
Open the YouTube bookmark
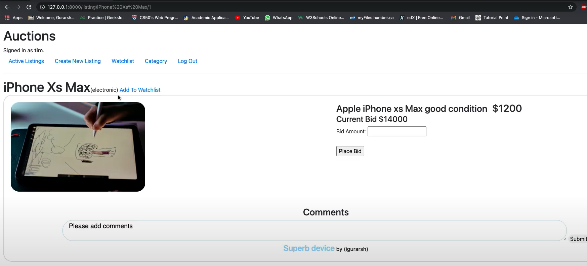(247, 18)
